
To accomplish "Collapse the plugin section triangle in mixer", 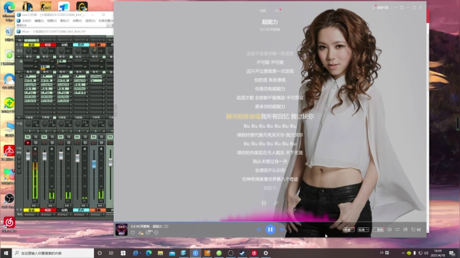I will click(x=19, y=72).
